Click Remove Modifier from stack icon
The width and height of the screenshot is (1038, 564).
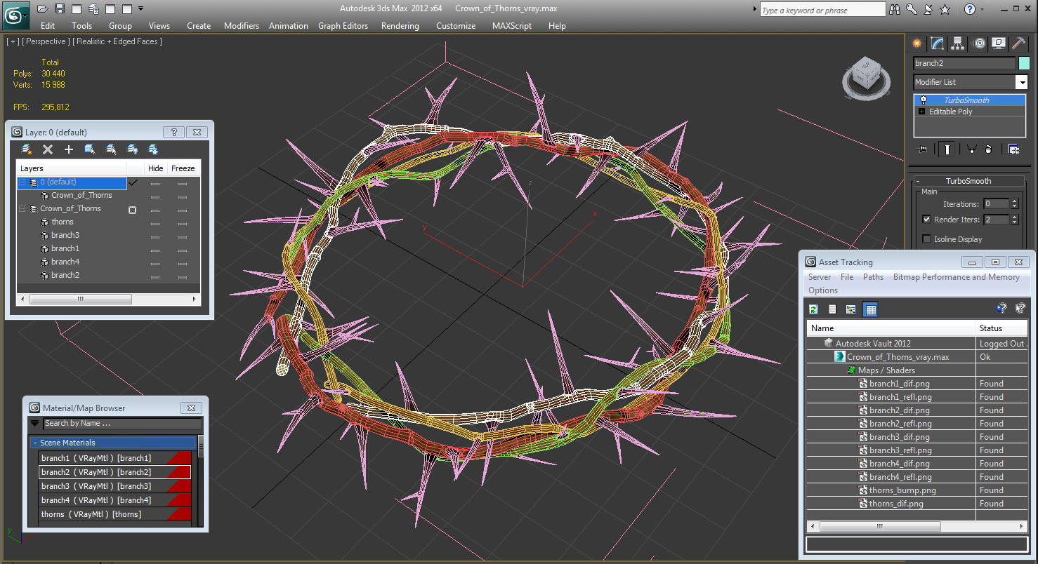click(988, 149)
